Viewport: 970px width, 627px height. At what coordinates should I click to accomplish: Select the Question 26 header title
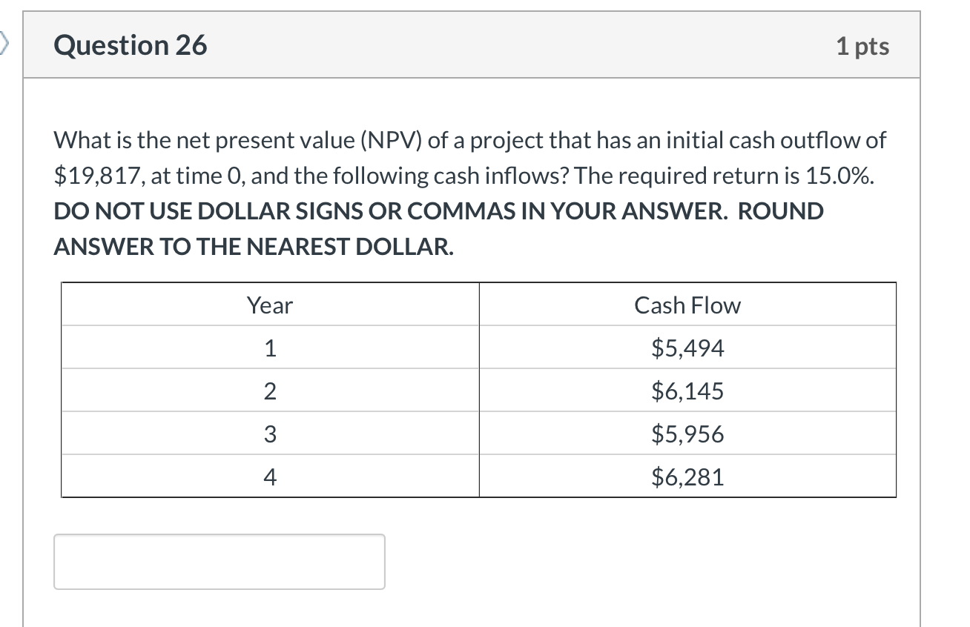130,44
